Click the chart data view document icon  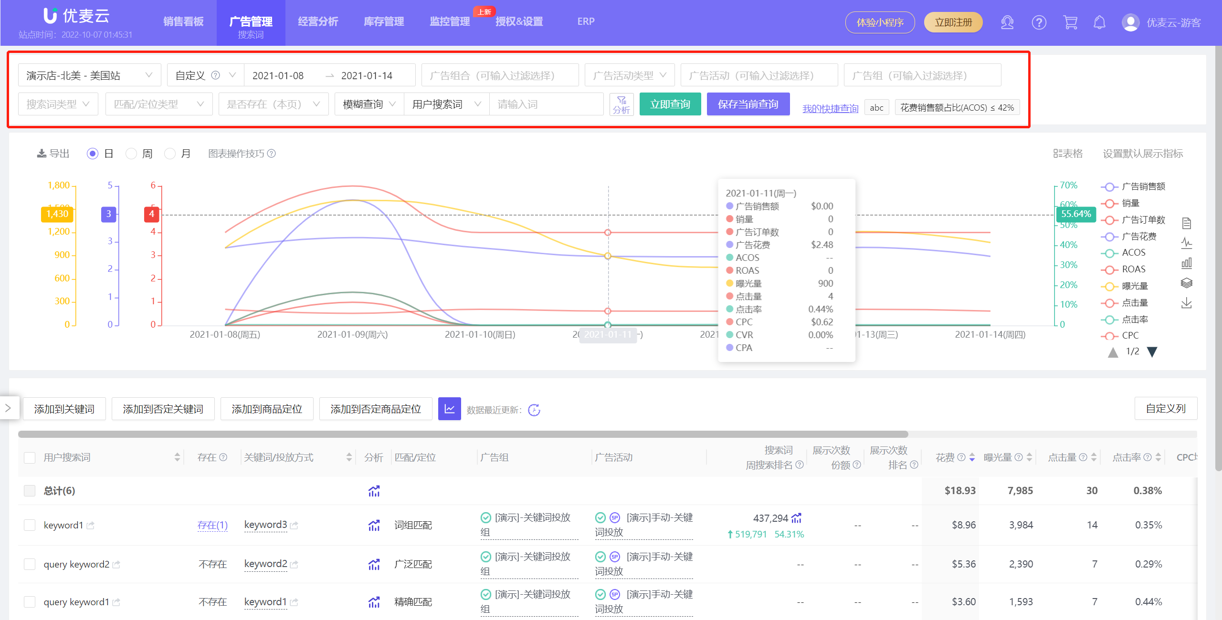(1187, 223)
